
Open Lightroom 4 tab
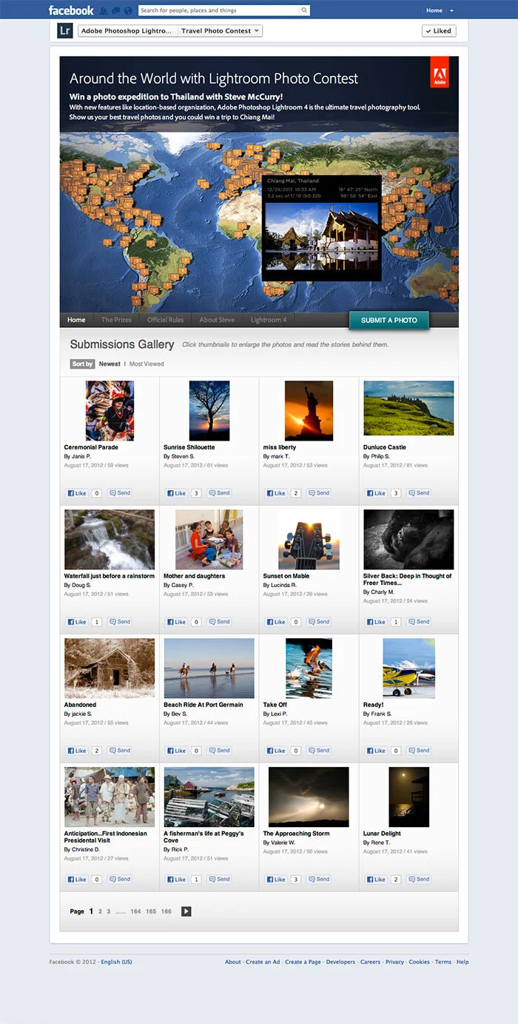269,320
